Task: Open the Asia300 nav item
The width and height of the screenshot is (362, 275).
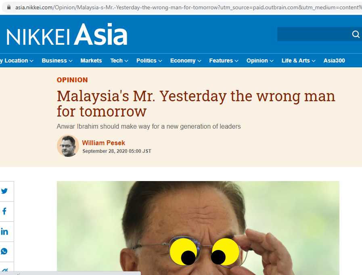Action: point(334,60)
